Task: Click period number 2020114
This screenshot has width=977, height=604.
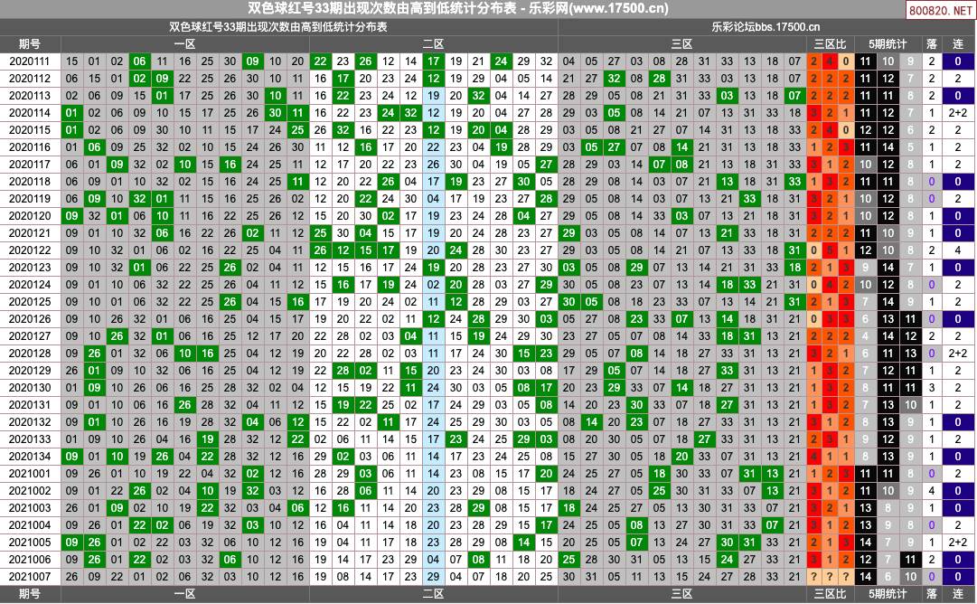Action: tap(30, 113)
